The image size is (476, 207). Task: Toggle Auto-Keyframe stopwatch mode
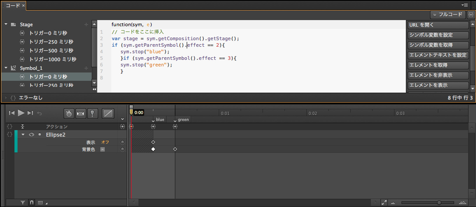[x=69, y=114]
